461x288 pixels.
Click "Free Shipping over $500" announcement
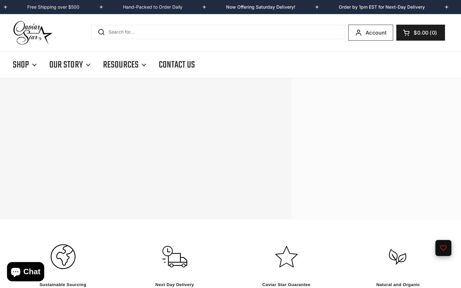[53, 7]
